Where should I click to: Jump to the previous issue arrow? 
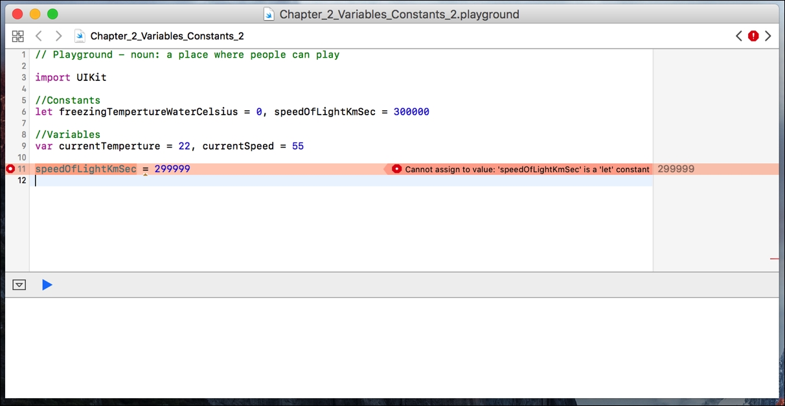739,36
